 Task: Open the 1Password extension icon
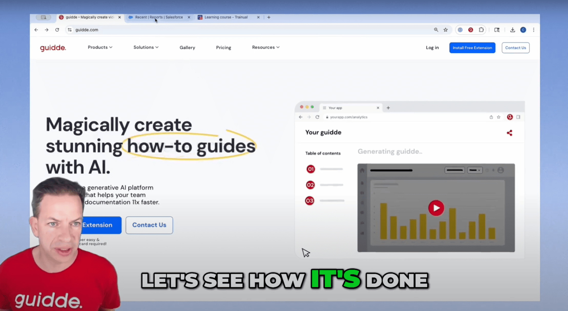(460, 30)
